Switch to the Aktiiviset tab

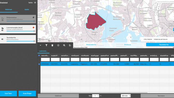pos(9,10)
